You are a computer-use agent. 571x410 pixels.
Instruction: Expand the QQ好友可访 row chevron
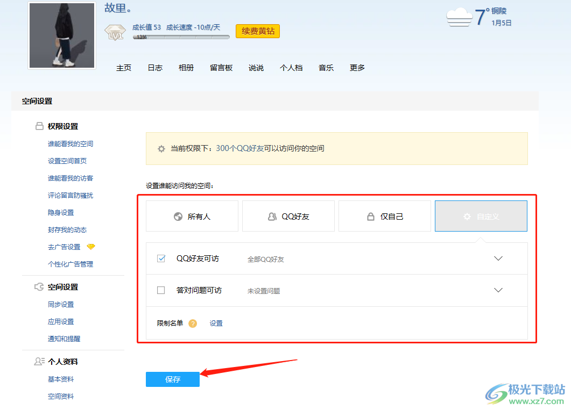498,258
